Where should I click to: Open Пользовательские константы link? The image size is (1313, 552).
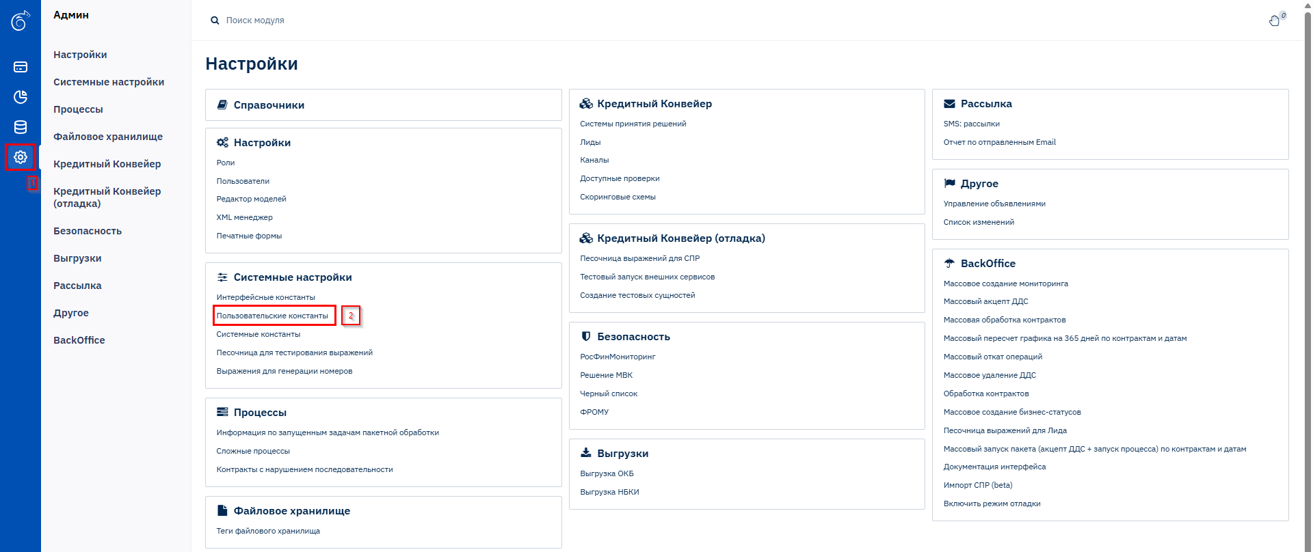pyautogui.click(x=272, y=316)
